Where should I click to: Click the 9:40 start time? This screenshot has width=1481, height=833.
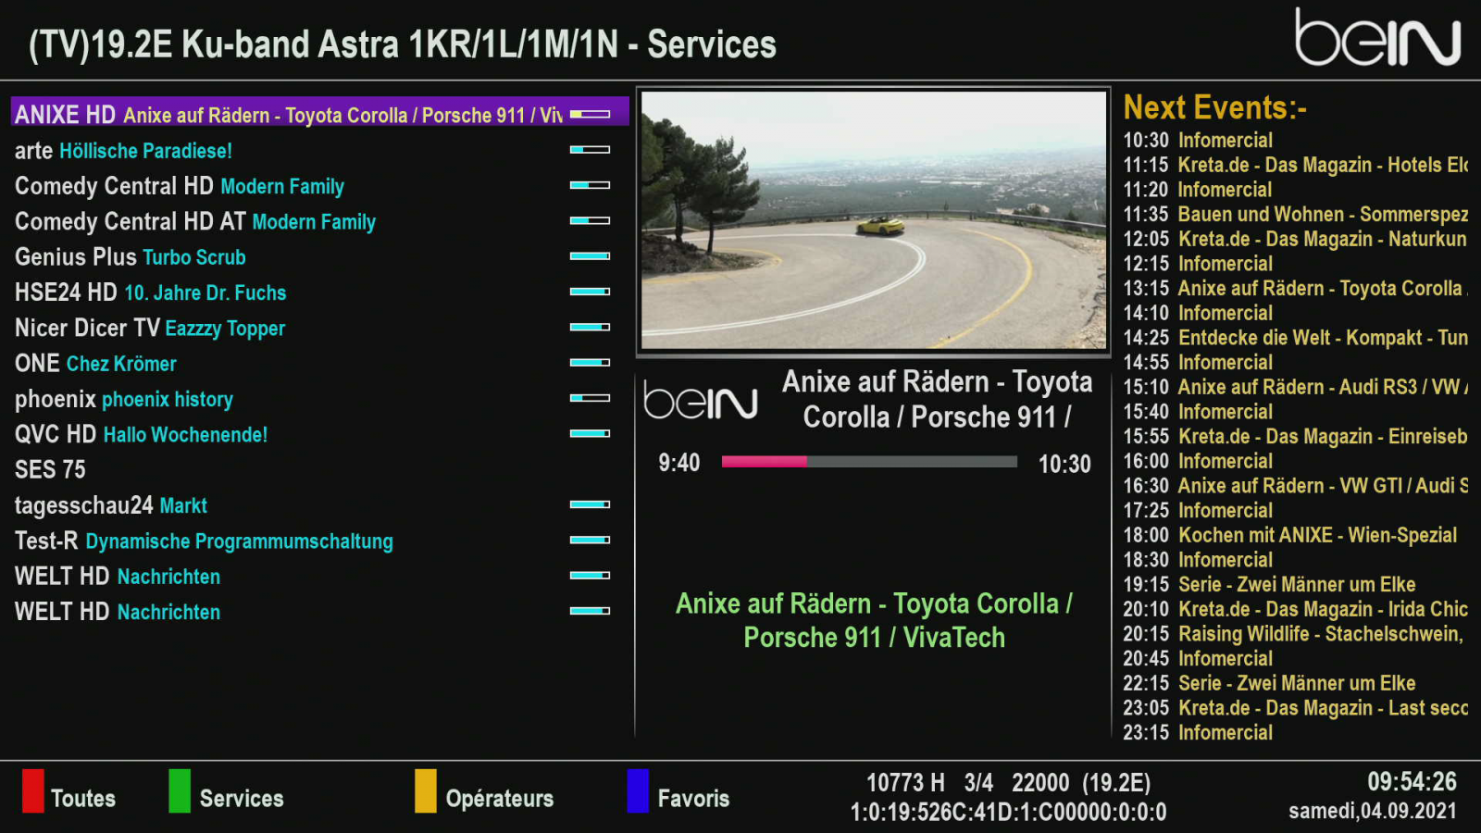point(678,463)
